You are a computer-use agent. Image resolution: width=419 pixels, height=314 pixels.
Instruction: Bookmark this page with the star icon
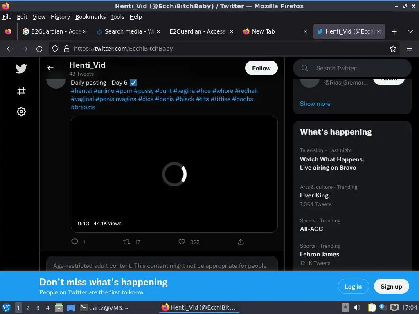click(393, 49)
